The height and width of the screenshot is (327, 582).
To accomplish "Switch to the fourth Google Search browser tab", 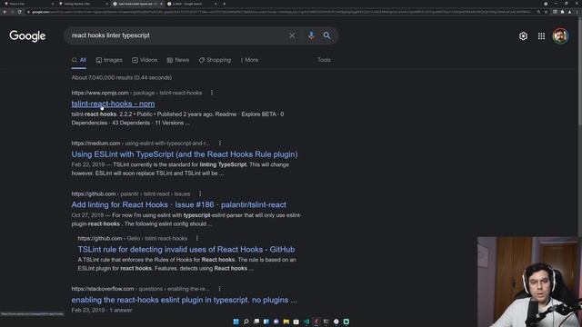I will pyautogui.click(x=192, y=4).
